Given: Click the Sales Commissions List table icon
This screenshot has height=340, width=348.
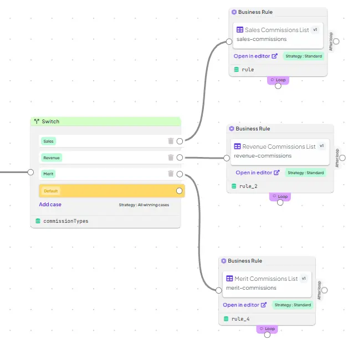Looking at the screenshot, I should (240, 30).
